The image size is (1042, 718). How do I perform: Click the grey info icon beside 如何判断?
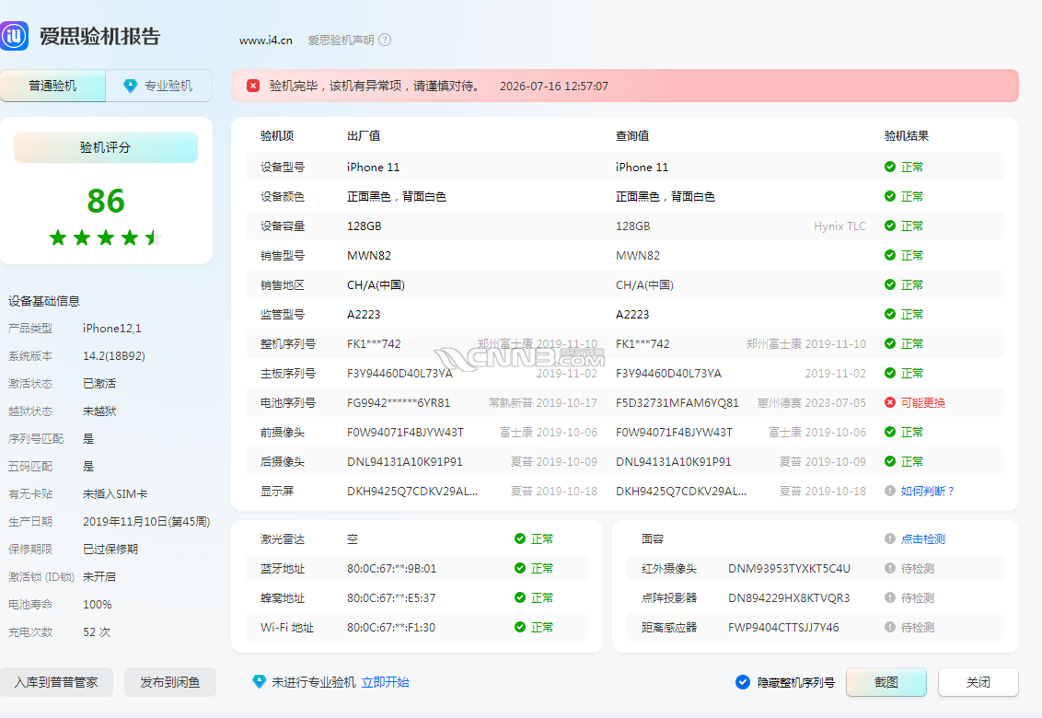890,491
